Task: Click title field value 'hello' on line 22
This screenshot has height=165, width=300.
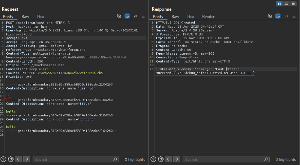Action: point(11,111)
